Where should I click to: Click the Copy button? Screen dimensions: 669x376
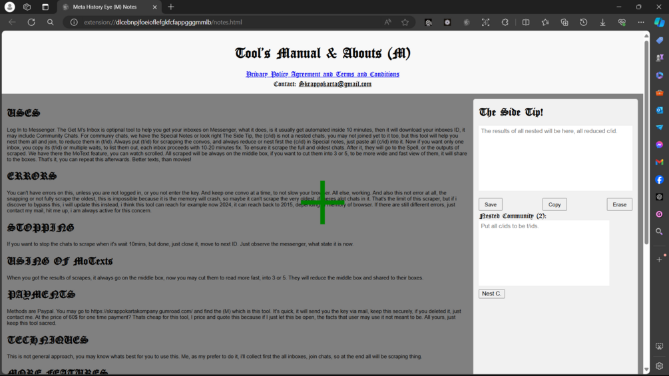tap(555, 204)
